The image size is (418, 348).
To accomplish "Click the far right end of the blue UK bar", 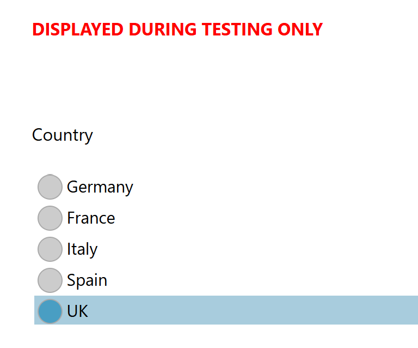I will click(x=413, y=310).
